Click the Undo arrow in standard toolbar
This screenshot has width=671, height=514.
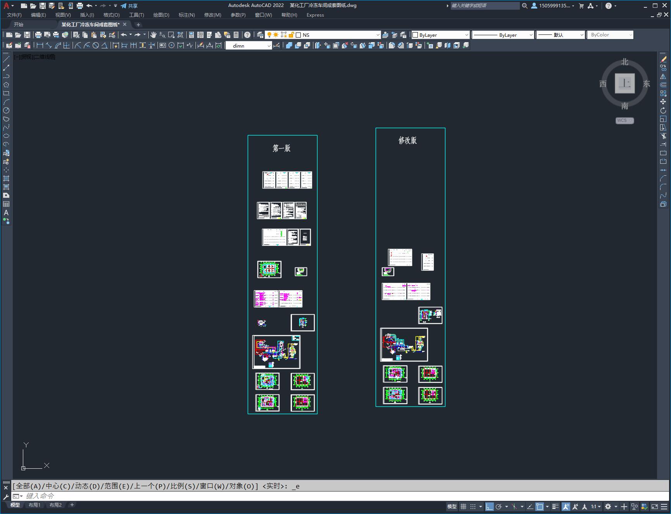[124, 35]
